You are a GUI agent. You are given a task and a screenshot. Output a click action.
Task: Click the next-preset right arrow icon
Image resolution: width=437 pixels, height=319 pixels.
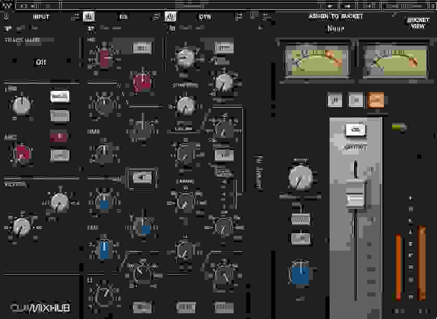pos(347,6)
